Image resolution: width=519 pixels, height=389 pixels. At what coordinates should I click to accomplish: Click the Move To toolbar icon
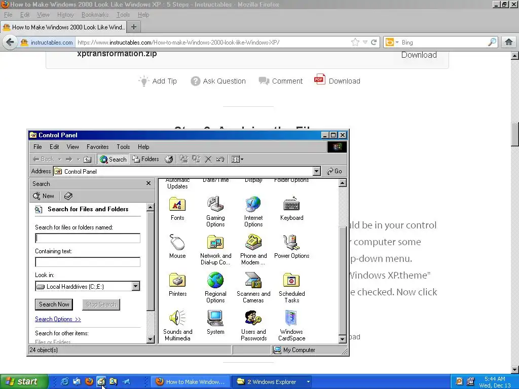[x=184, y=159]
